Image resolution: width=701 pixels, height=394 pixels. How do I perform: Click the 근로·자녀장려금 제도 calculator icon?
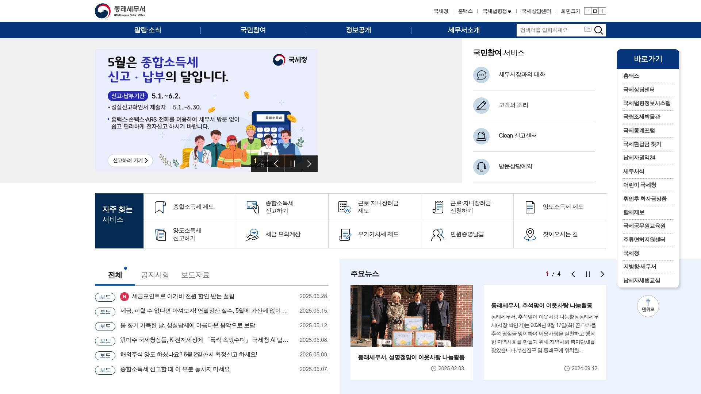click(x=345, y=207)
